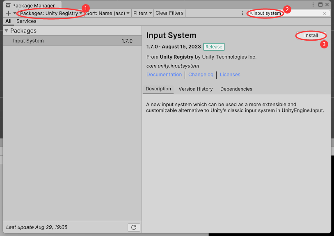334x236 pixels.
Task: Click the com.unity.inputsystem package name
Action: pyautogui.click(x=173, y=66)
